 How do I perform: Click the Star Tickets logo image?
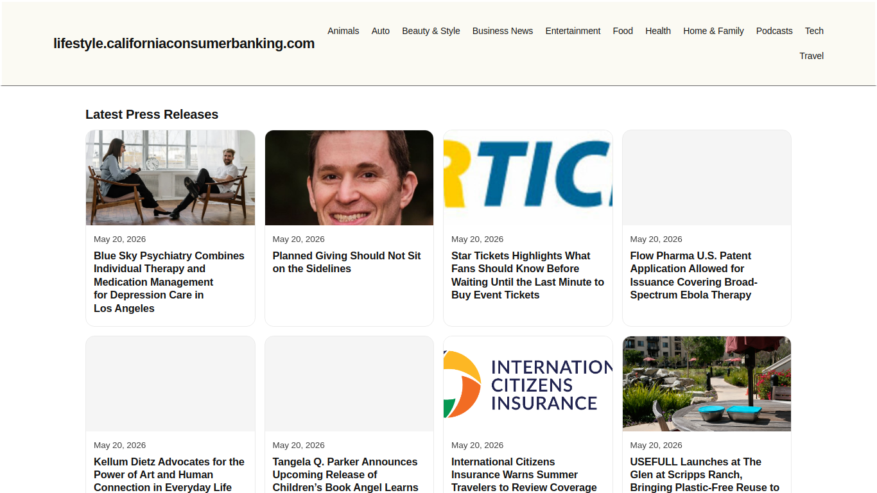(x=528, y=178)
